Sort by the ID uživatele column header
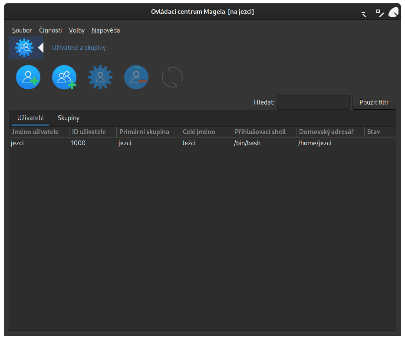Screen dimensions: 405x340 [92, 131]
